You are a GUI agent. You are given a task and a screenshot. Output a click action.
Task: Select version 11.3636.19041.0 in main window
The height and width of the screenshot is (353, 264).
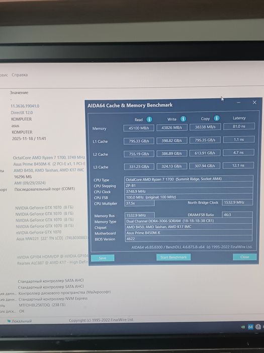click(25, 106)
